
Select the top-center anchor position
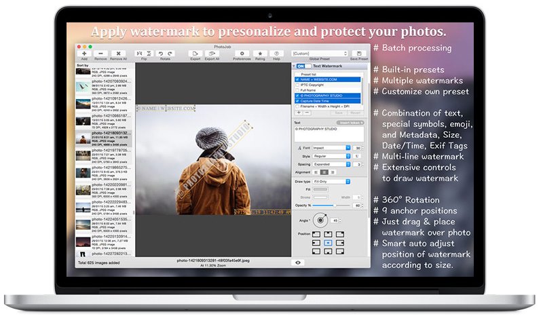328,235
